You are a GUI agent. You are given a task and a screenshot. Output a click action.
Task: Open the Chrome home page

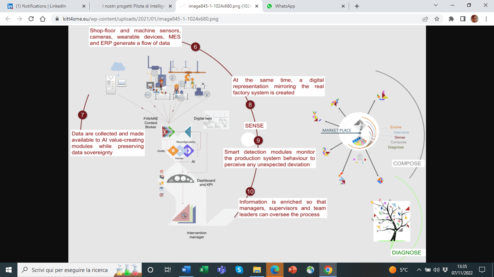43,19
